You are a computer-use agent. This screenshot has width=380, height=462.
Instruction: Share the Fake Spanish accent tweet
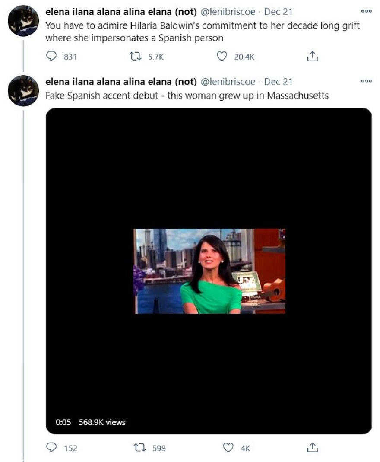coord(312,448)
